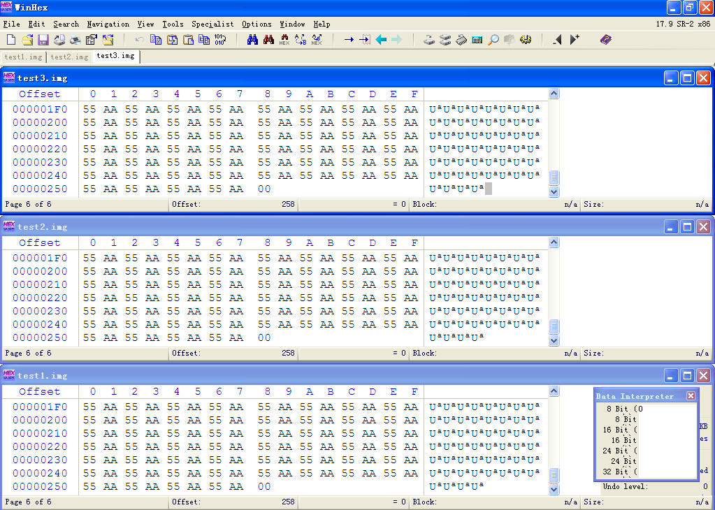Click the Write Clipboard icon
The width and height of the screenshot is (715, 510).
click(173, 40)
